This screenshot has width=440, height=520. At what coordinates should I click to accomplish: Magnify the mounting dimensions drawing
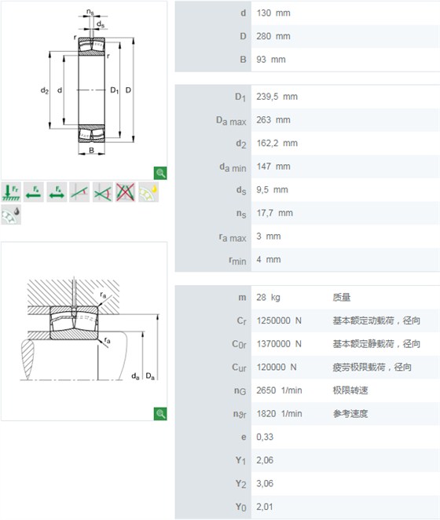[160, 414]
